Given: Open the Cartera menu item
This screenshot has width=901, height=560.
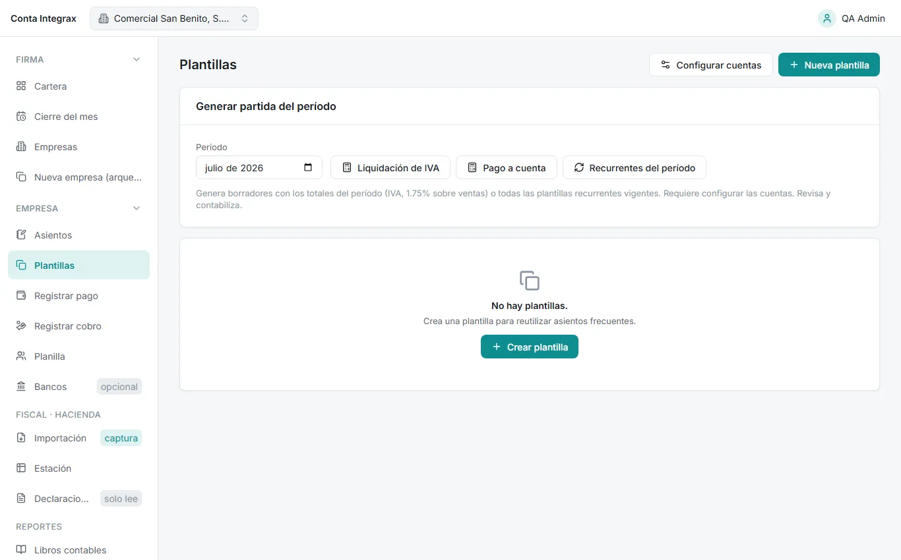Looking at the screenshot, I should [79, 86].
